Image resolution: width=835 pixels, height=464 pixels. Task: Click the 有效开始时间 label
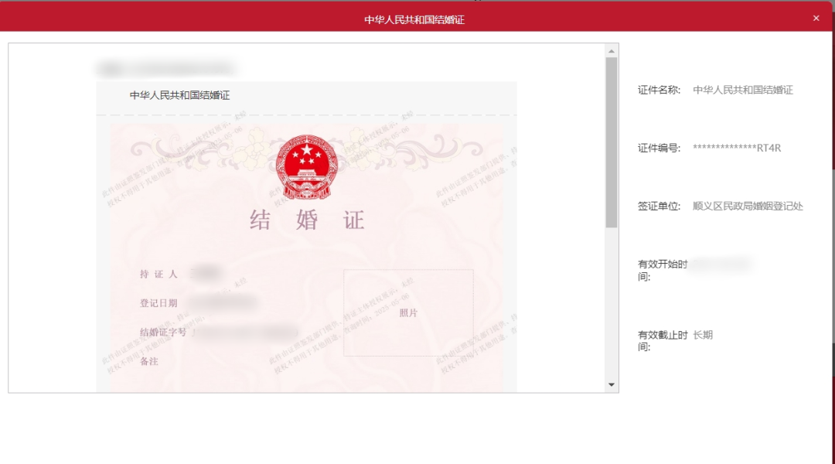(x=662, y=270)
